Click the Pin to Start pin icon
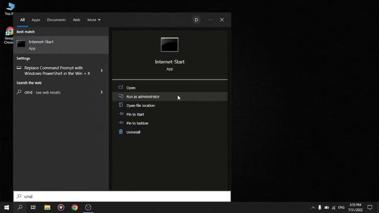Screen dimensions: 379x213 pyautogui.click(x=121, y=114)
